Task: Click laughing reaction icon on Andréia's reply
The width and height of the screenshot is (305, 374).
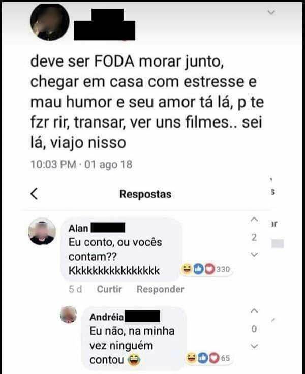Action: point(191,358)
